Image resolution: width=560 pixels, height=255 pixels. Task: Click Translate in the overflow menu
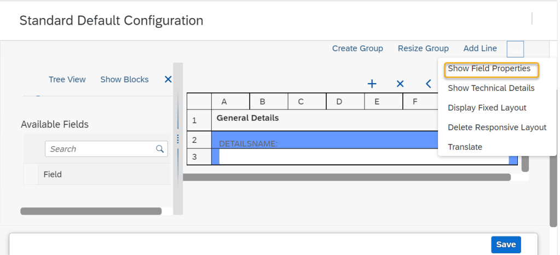pyautogui.click(x=465, y=147)
